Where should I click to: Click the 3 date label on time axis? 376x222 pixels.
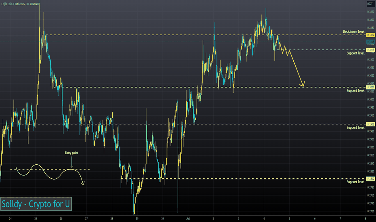[238, 219]
